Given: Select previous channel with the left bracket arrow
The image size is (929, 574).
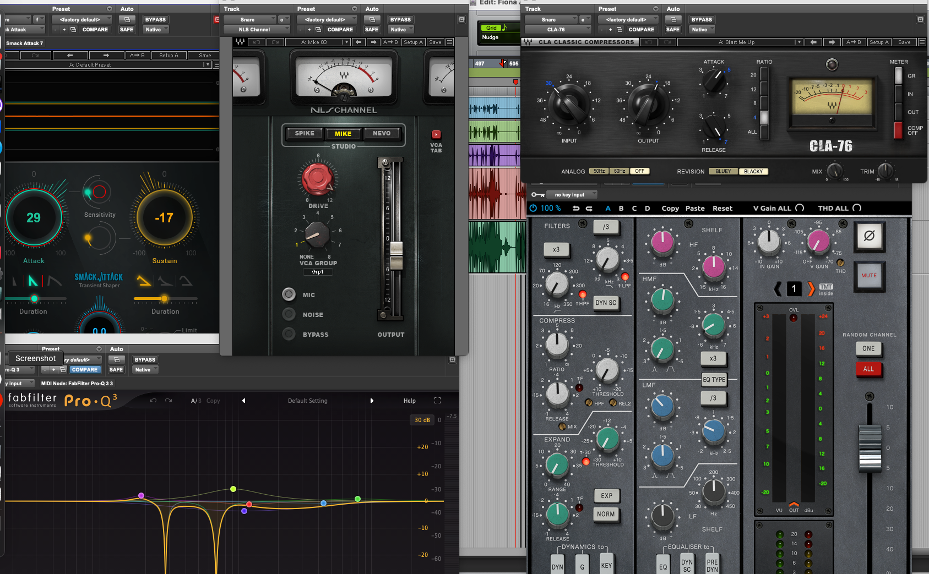Looking at the screenshot, I should point(778,288).
